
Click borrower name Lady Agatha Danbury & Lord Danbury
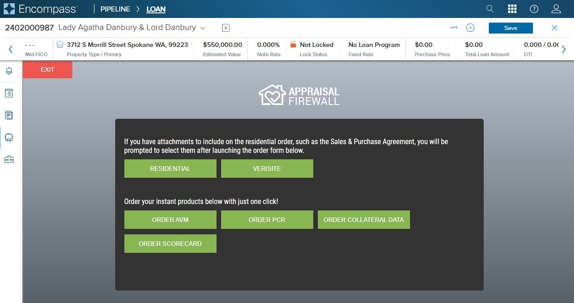point(127,28)
